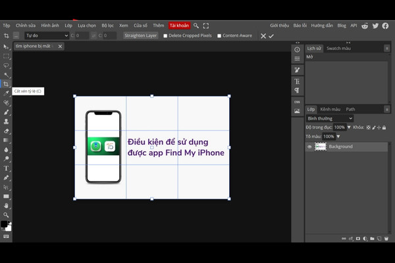Select the Blur drop tool
Image resolution: width=395 pixels, height=263 pixels.
tap(6, 149)
